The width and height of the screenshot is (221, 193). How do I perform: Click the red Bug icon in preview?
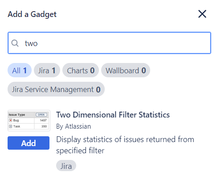[11, 120]
